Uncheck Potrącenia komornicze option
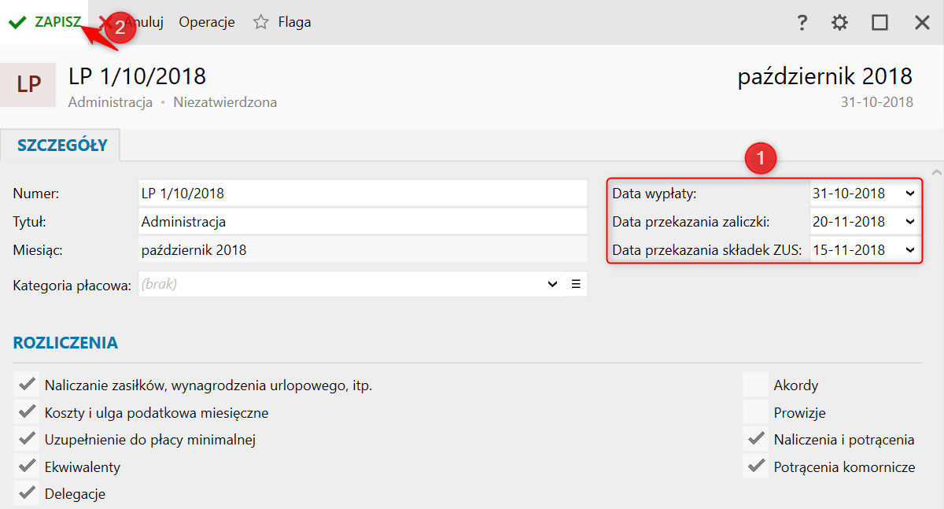The image size is (944, 509). 756,467
